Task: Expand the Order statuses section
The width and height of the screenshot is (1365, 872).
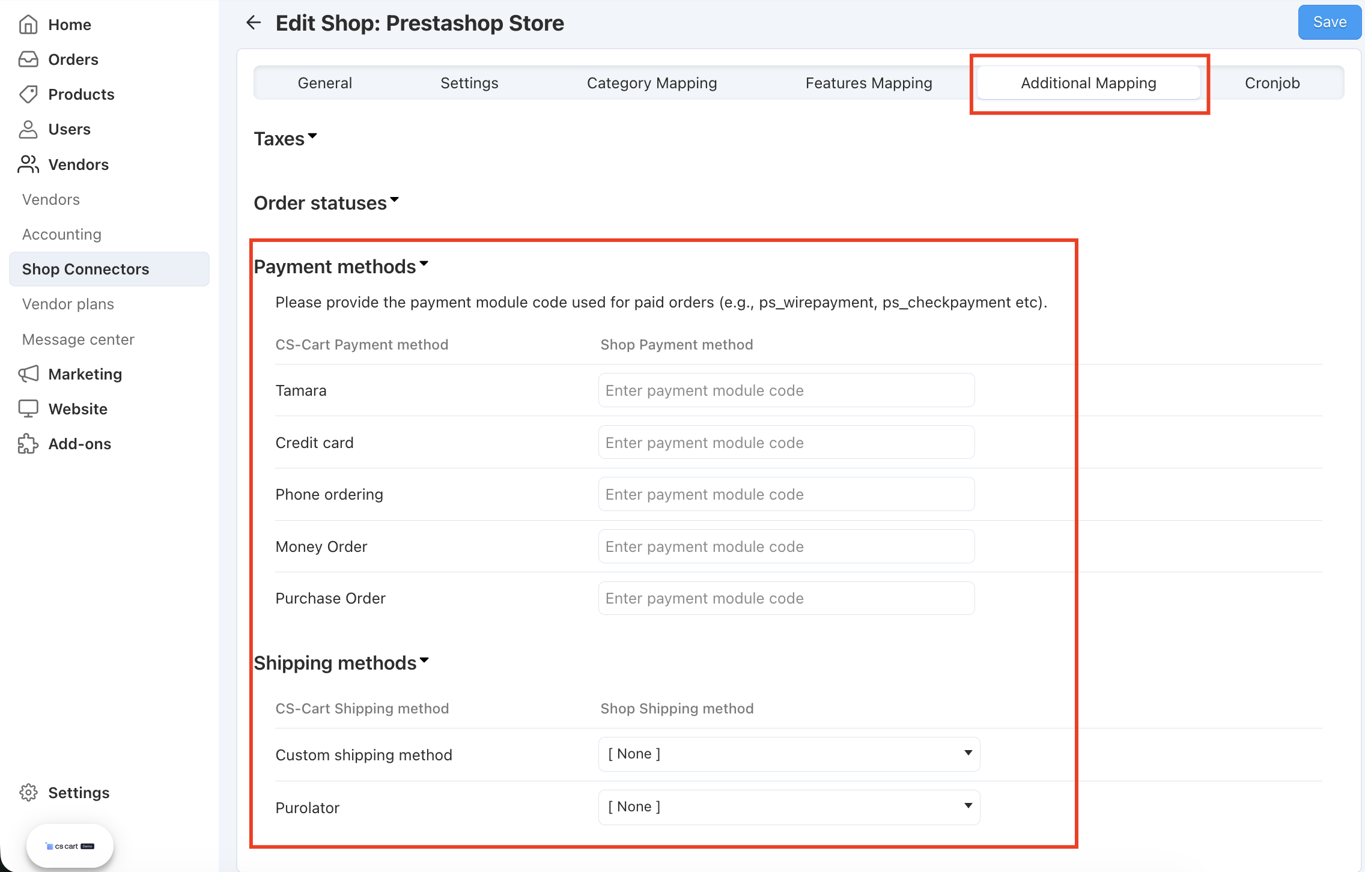Action: pos(326,203)
